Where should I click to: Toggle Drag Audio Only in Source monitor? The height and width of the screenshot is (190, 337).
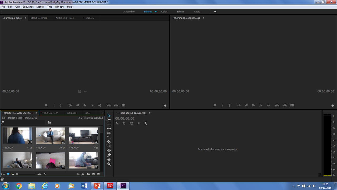pos(85,91)
